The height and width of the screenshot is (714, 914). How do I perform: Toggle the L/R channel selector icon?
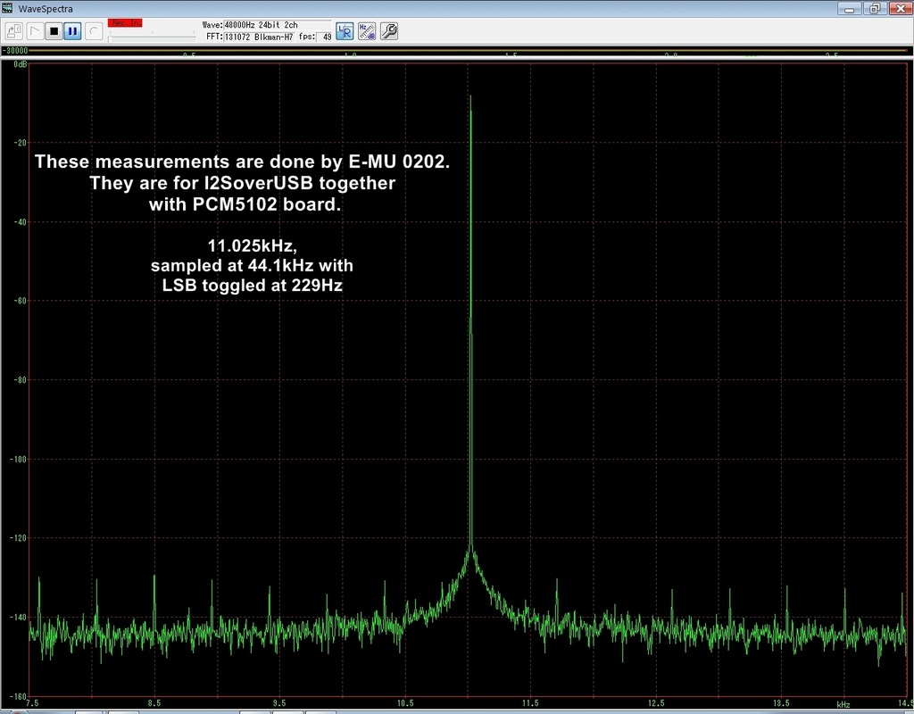click(x=345, y=31)
